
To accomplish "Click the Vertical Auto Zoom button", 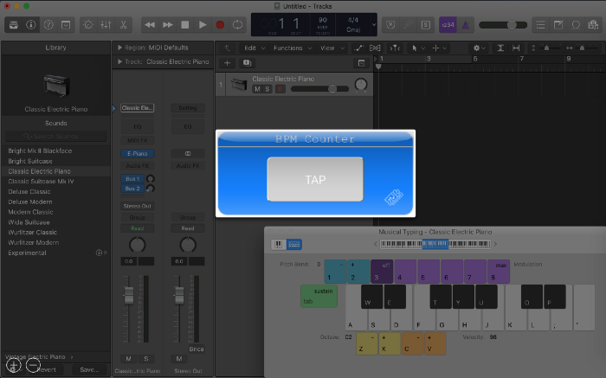I will pyautogui.click(x=500, y=48).
